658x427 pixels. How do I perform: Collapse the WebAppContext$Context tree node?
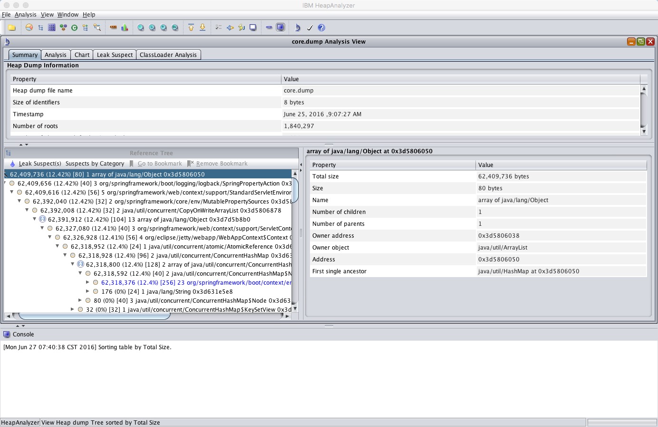(50, 237)
